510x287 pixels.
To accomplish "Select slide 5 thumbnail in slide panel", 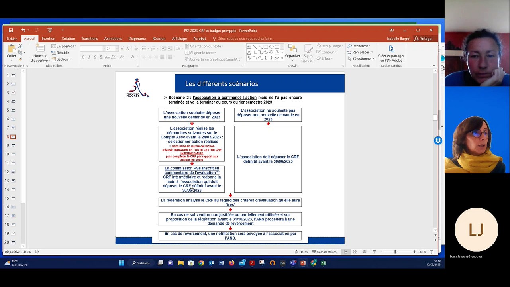I will click(x=13, y=110).
